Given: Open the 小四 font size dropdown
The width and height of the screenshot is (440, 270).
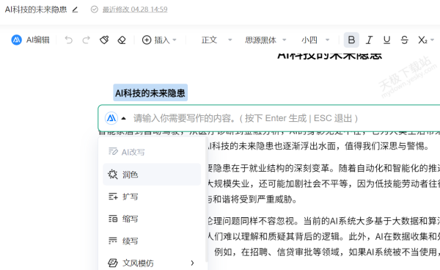Looking at the screenshot, I should 315,40.
